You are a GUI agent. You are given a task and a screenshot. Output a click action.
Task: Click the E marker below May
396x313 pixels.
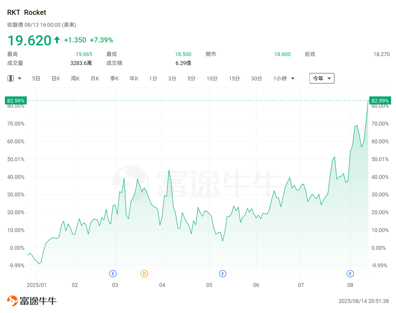(222, 274)
